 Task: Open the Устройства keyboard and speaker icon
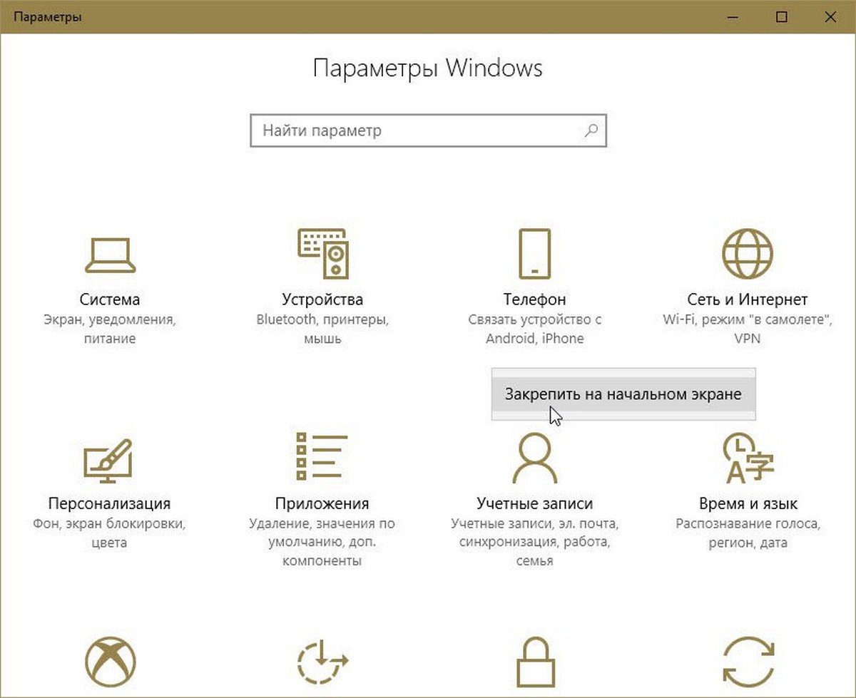click(322, 253)
